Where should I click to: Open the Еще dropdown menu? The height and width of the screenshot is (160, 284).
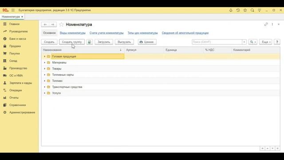pyautogui.click(x=265, y=42)
